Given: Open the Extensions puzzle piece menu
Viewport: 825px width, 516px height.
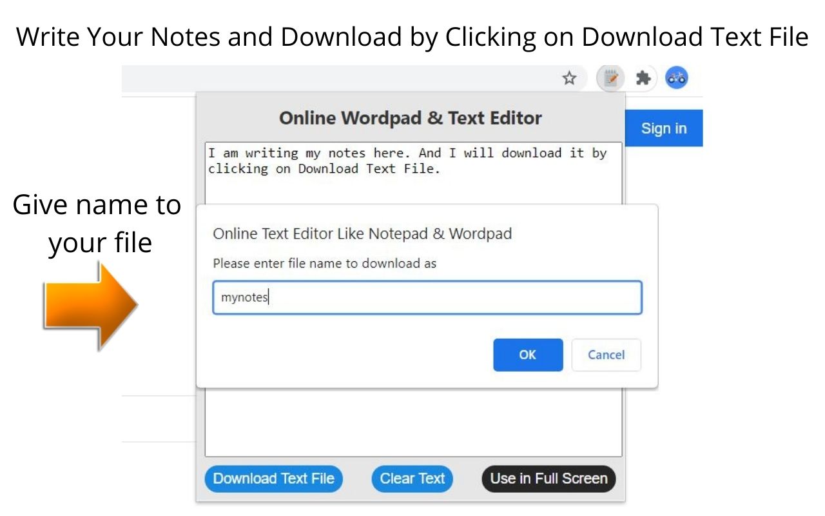Looking at the screenshot, I should click(643, 79).
